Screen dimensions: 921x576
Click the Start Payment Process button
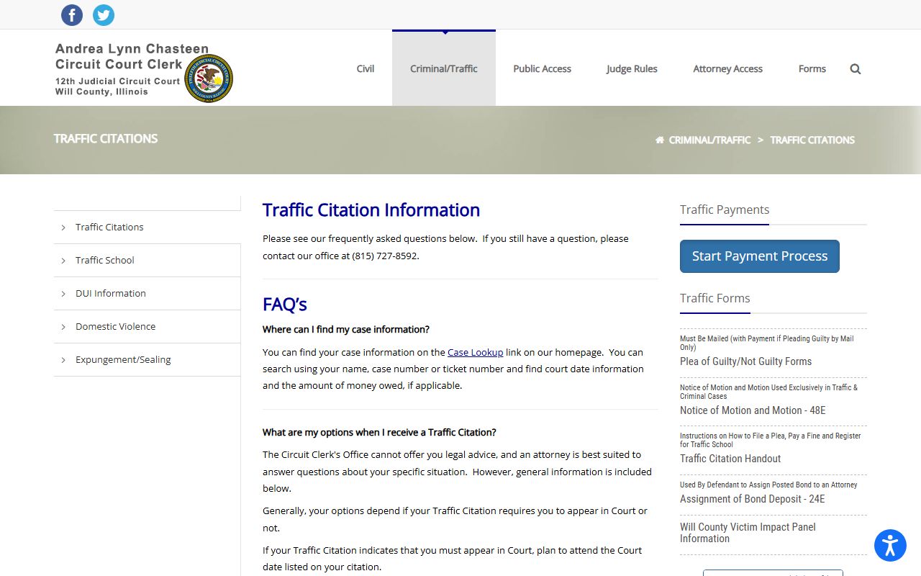(760, 256)
